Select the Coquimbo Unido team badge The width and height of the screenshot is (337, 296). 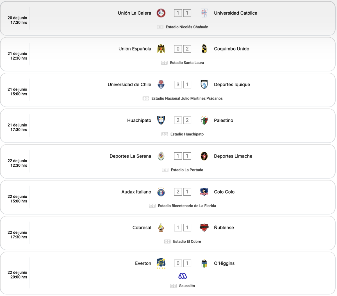[x=204, y=49]
